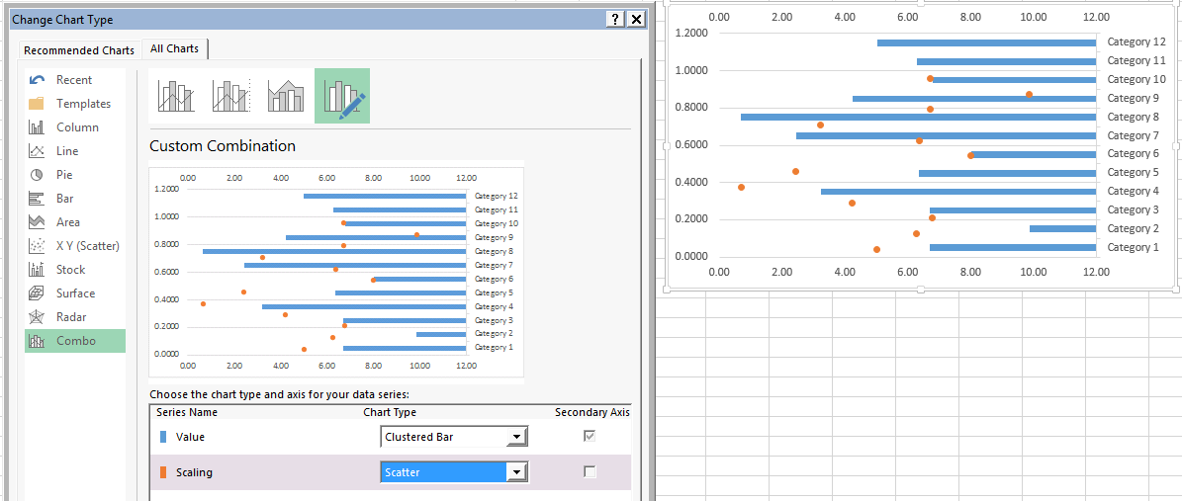Close the Change Chart Type dialog
Viewport: 1182px width, 501px height.
click(x=637, y=20)
